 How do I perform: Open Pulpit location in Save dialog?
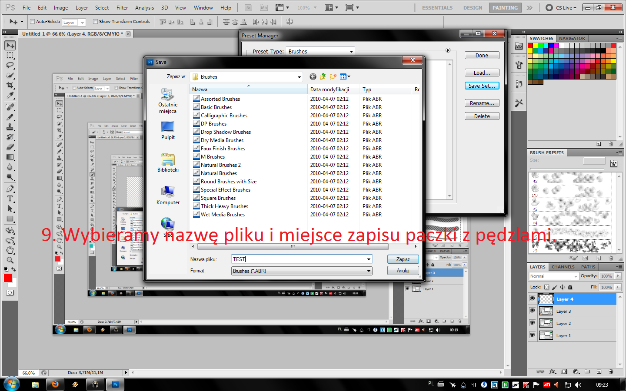click(x=168, y=130)
